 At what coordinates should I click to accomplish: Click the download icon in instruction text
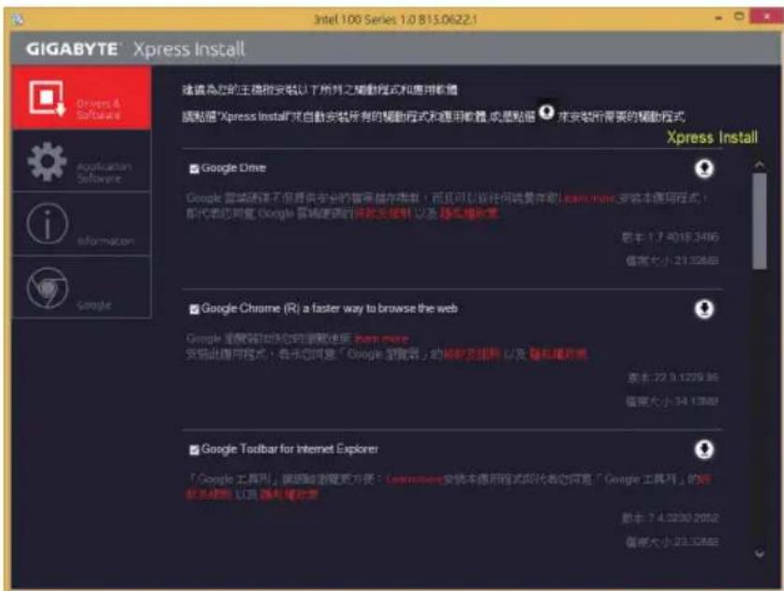coord(546,111)
